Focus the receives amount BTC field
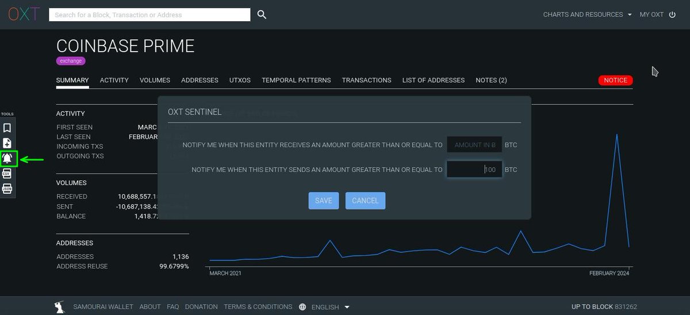 pyautogui.click(x=474, y=145)
